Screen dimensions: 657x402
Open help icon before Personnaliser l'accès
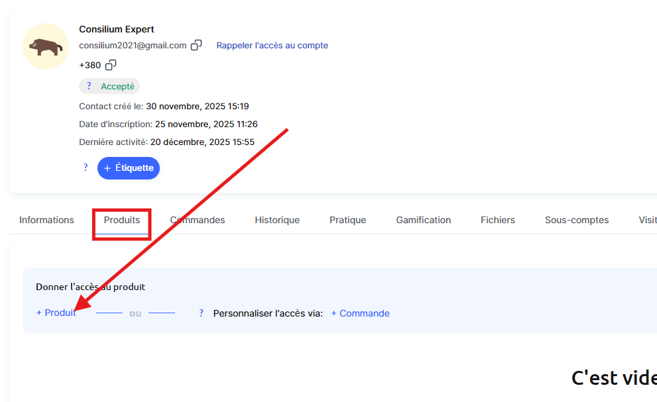click(x=202, y=313)
